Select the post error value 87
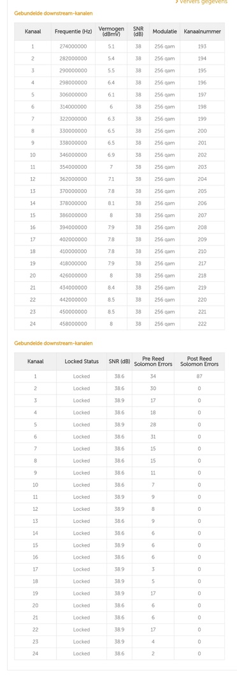This screenshot has height=679, width=237. click(199, 377)
